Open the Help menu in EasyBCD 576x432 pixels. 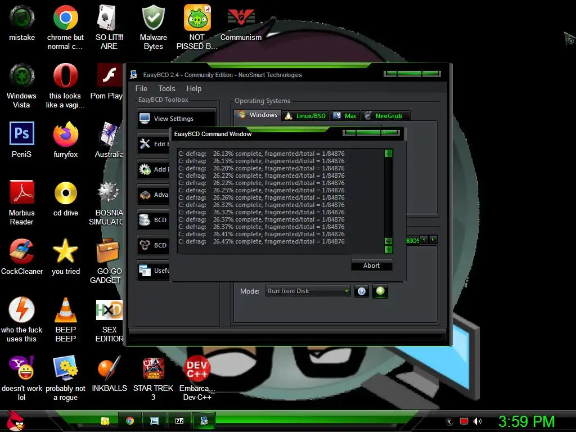coord(194,88)
